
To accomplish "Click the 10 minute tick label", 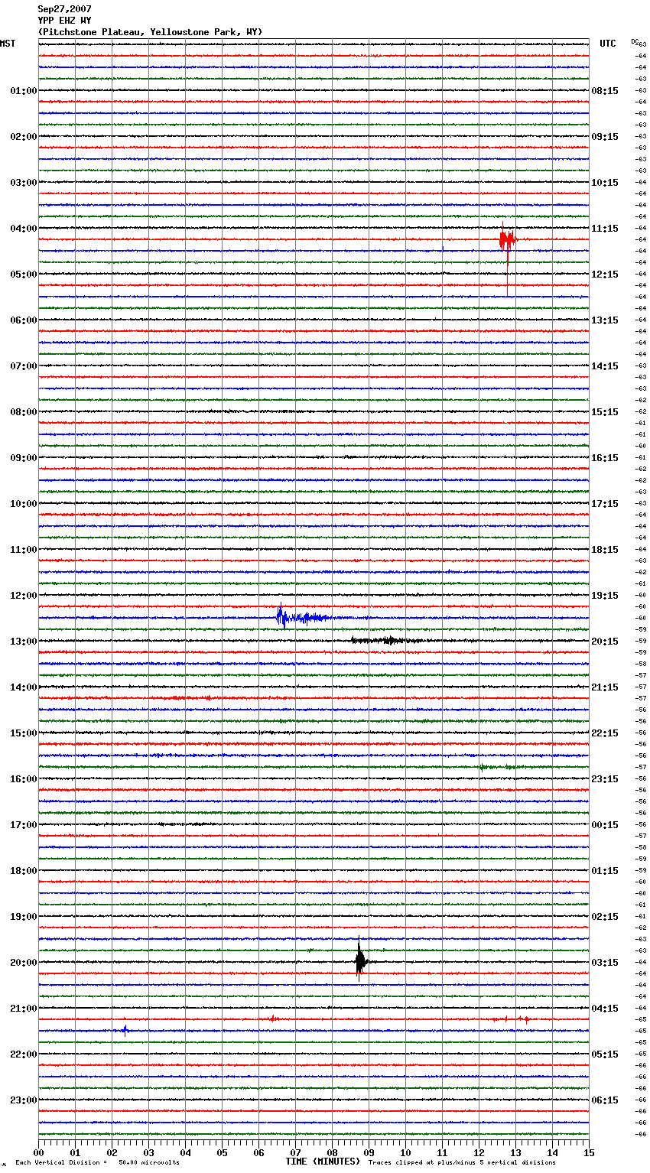I will [x=405, y=1152].
